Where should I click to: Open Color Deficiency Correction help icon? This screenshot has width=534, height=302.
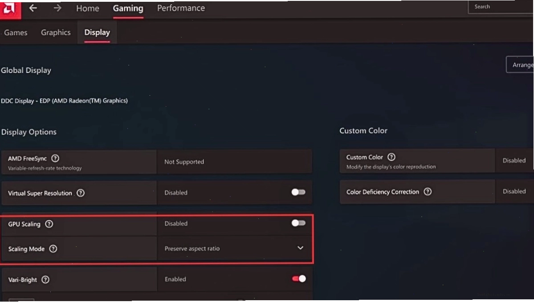pyautogui.click(x=428, y=191)
